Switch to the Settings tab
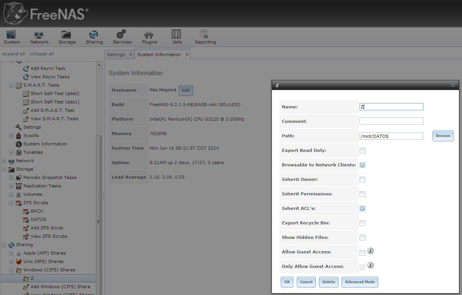This screenshot has height=295, width=462. (x=116, y=55)
